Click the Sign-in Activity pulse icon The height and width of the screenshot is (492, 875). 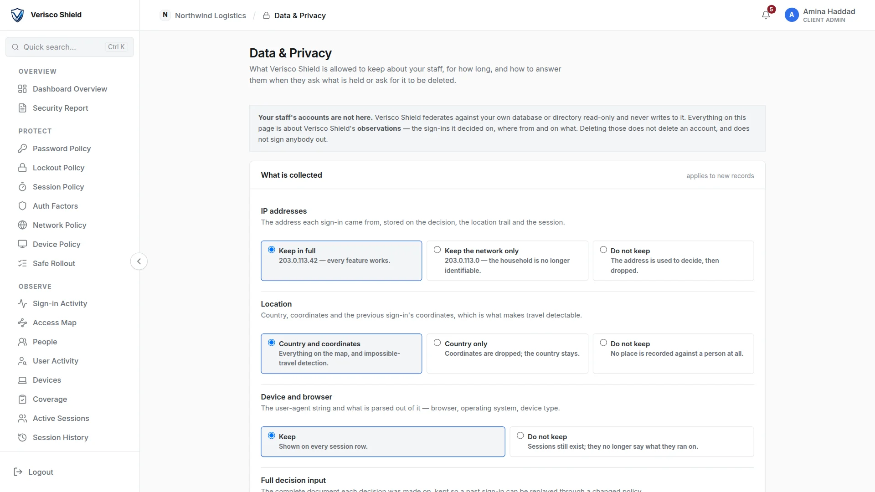pos(22,303)
